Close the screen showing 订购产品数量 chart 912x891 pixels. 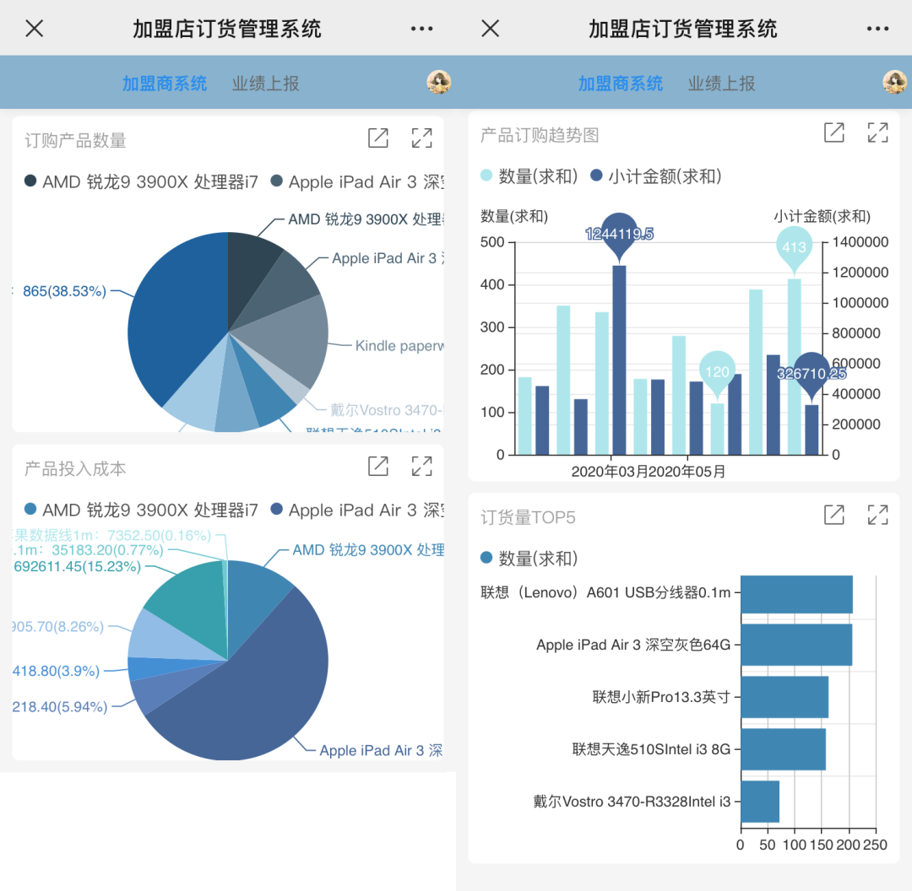click(x=35, y=28)
